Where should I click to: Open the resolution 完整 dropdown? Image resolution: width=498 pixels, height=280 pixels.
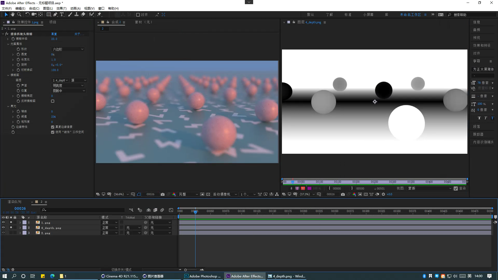(x=189, y=194)
